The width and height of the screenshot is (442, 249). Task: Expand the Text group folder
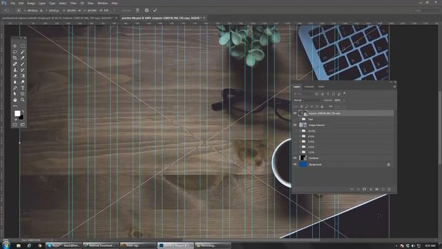click(x=300, y=119)
